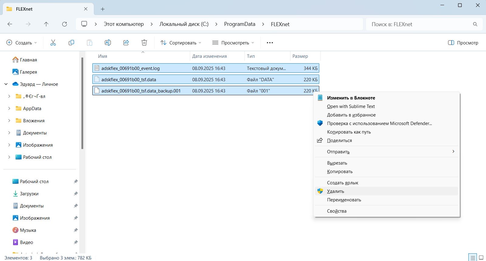The image size is (486, 261).
Task: Close the FLEXnet tab
Action: [86, 9]
